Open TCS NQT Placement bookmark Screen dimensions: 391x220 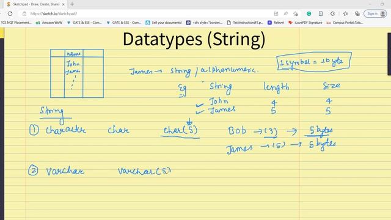tap(16, 23)
